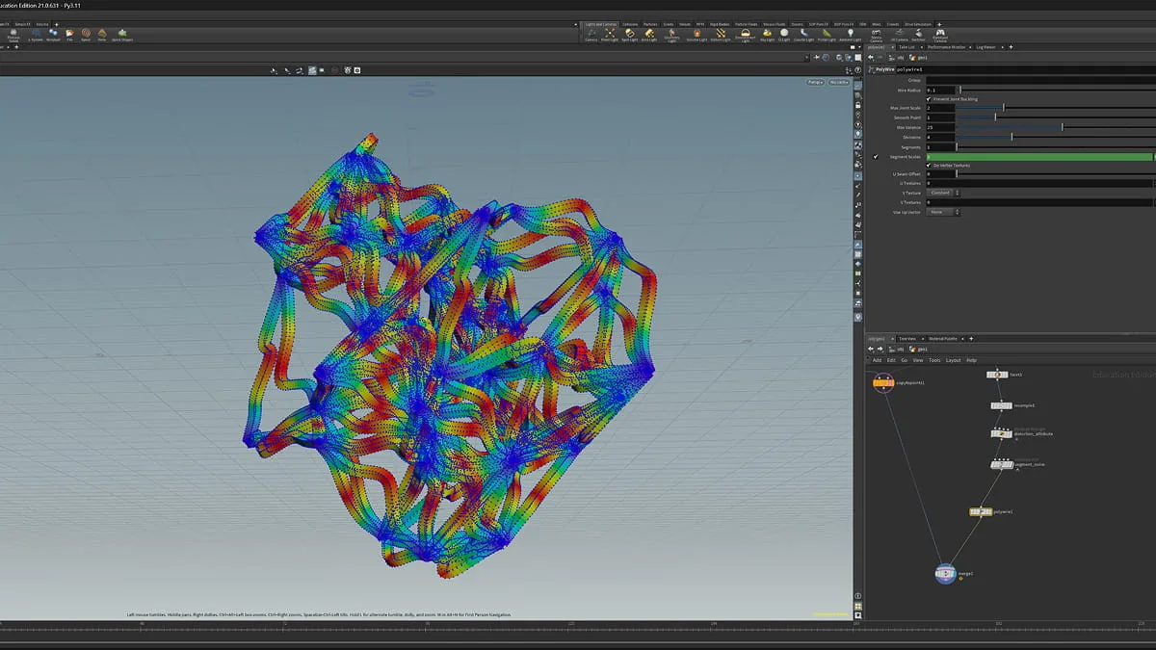Switch to Rigid Bodies shelf tab
Screen dimensions: 1156x650
coord(719,24)
